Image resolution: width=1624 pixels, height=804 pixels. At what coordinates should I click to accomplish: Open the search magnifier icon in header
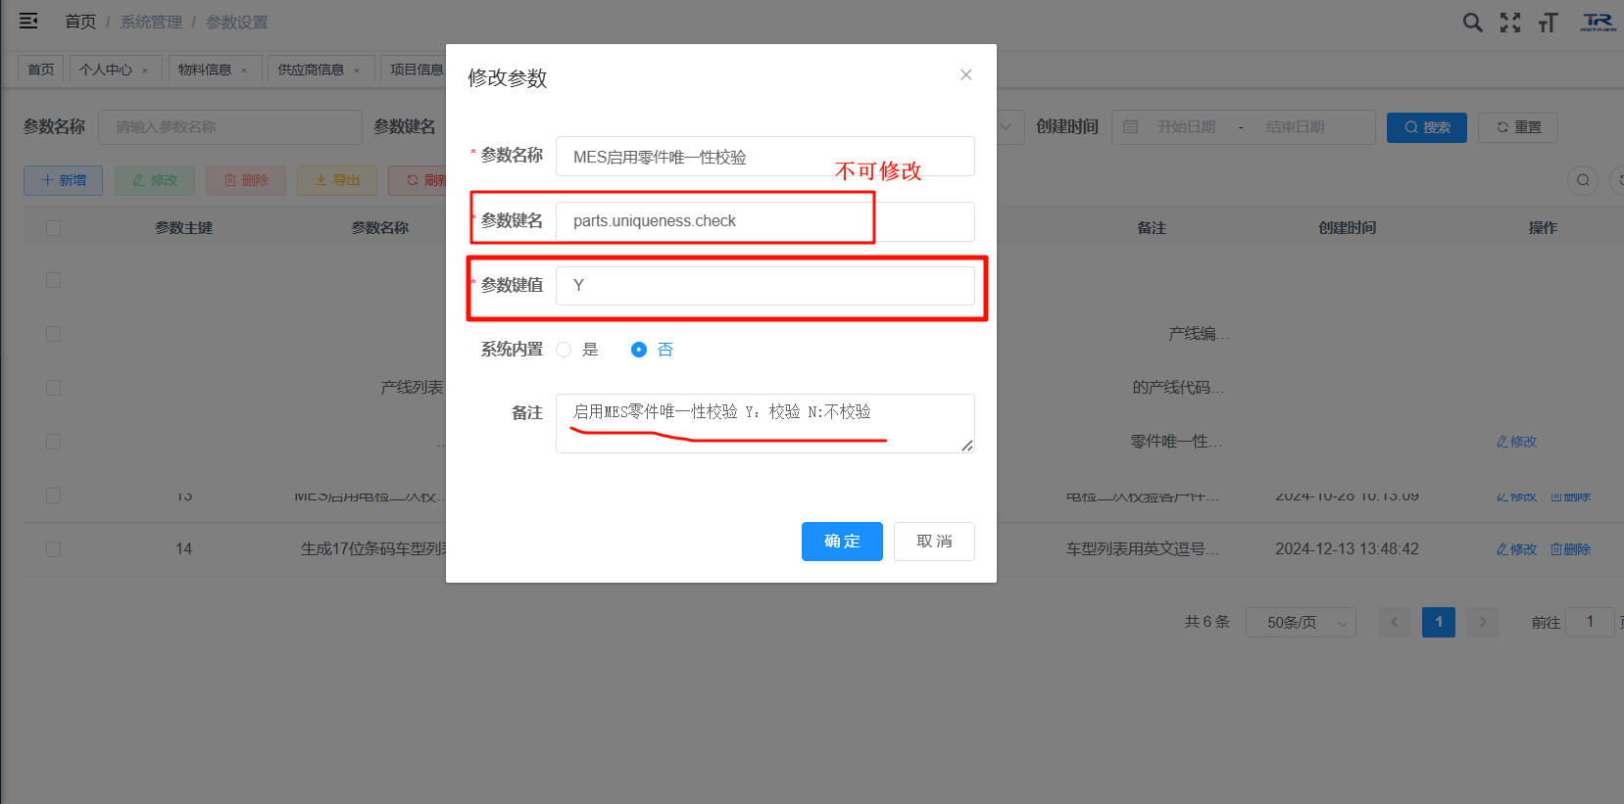pyautogui.click(x=1472, y=23)
